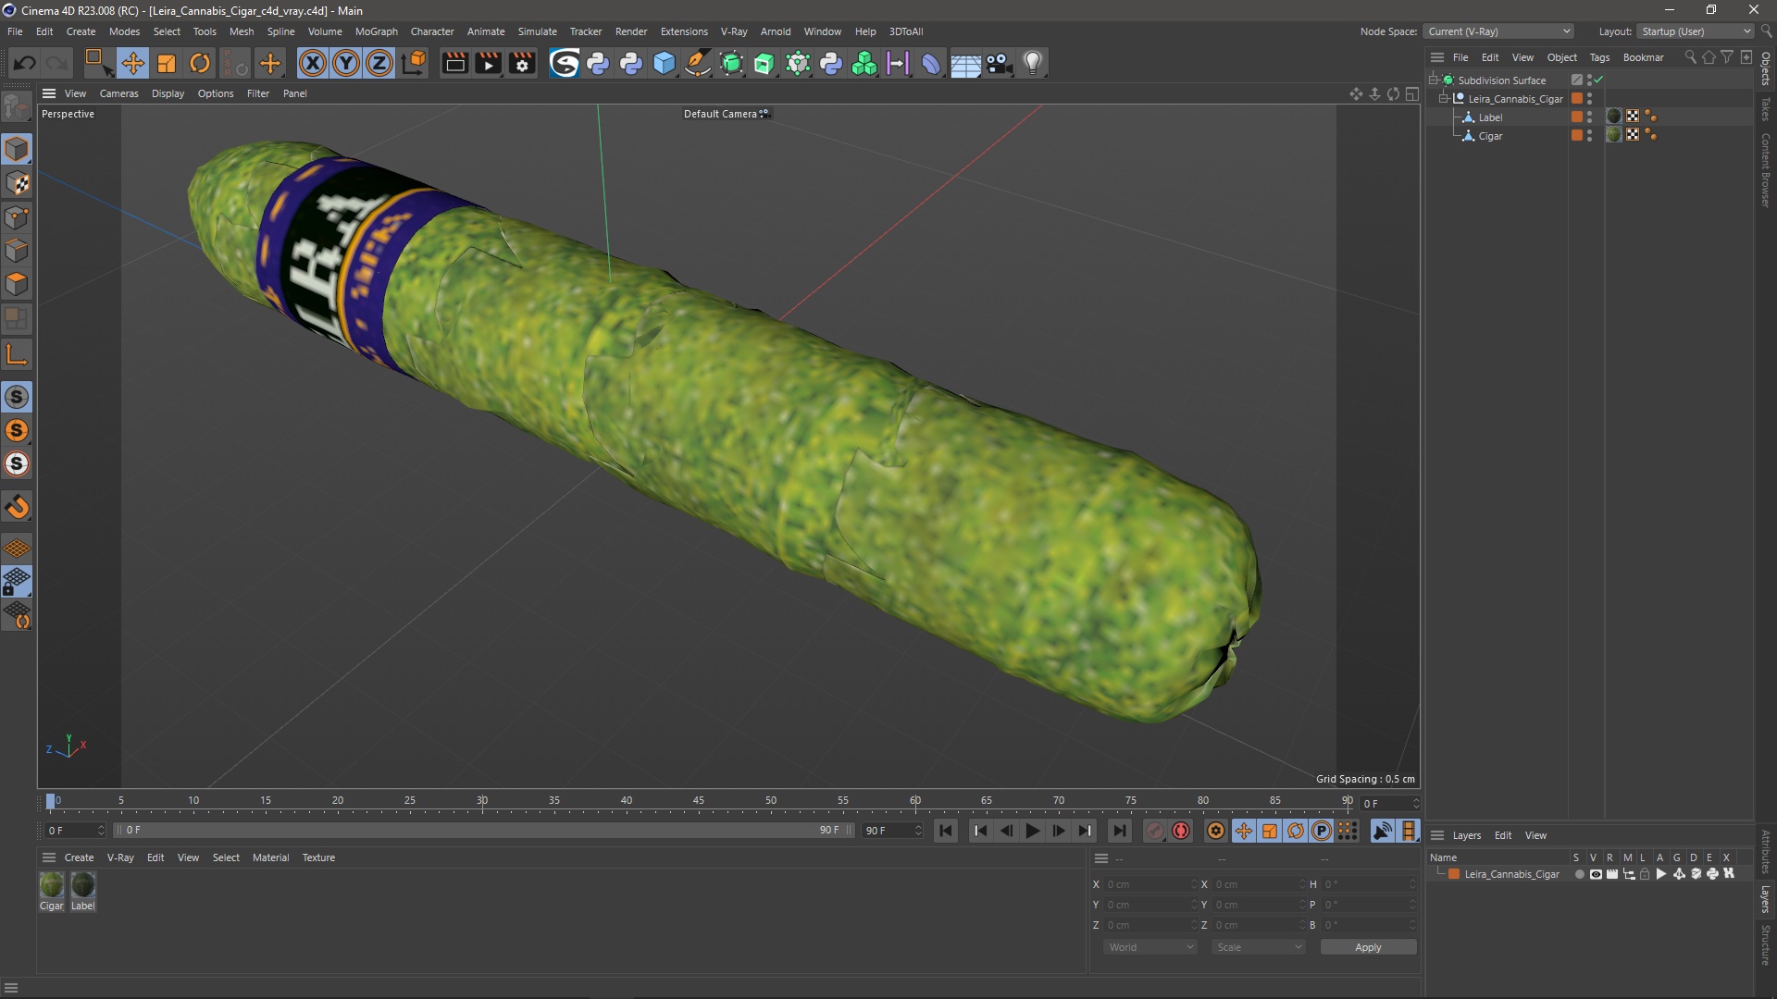Open the Render menu

point(629,31)
